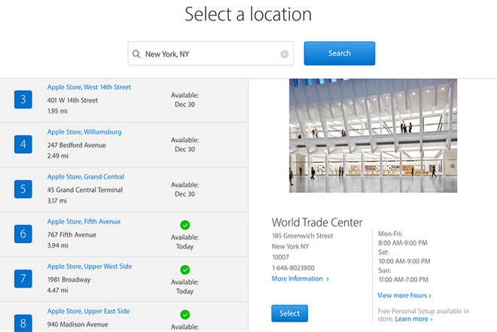Click the 1981 Broadway address

pyautogui.click(x=69, y=280)
